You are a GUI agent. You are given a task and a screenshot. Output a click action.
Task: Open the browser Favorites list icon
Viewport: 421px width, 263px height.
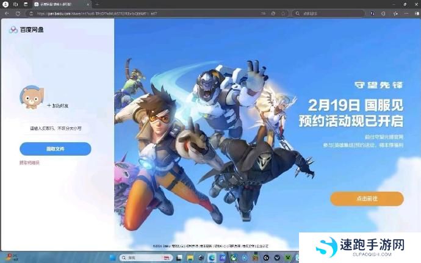[395, 13]
